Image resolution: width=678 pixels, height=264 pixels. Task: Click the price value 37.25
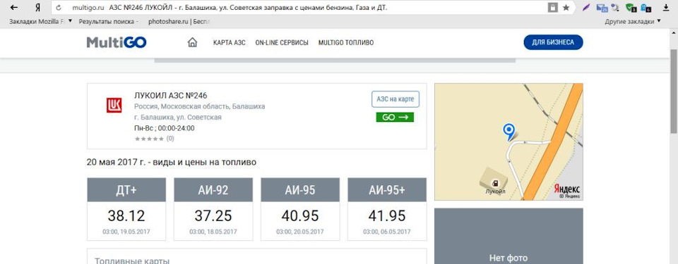pos(213,215)
